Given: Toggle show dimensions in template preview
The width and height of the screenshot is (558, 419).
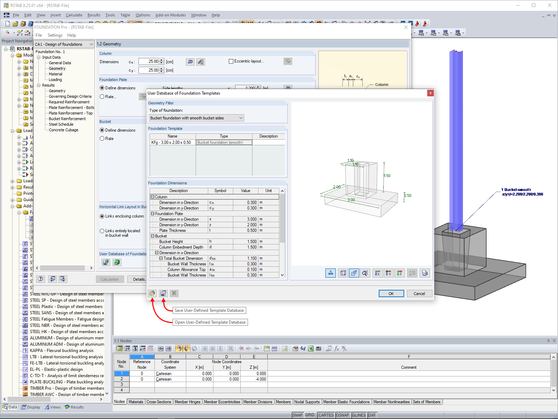Looking at the screenshot, I should click(x=331, y=273).
